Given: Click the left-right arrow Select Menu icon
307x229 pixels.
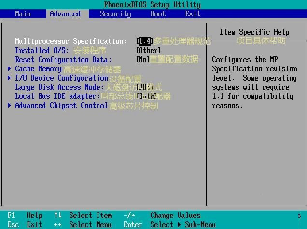Looking at the screenshot, I should click(58, 225).
